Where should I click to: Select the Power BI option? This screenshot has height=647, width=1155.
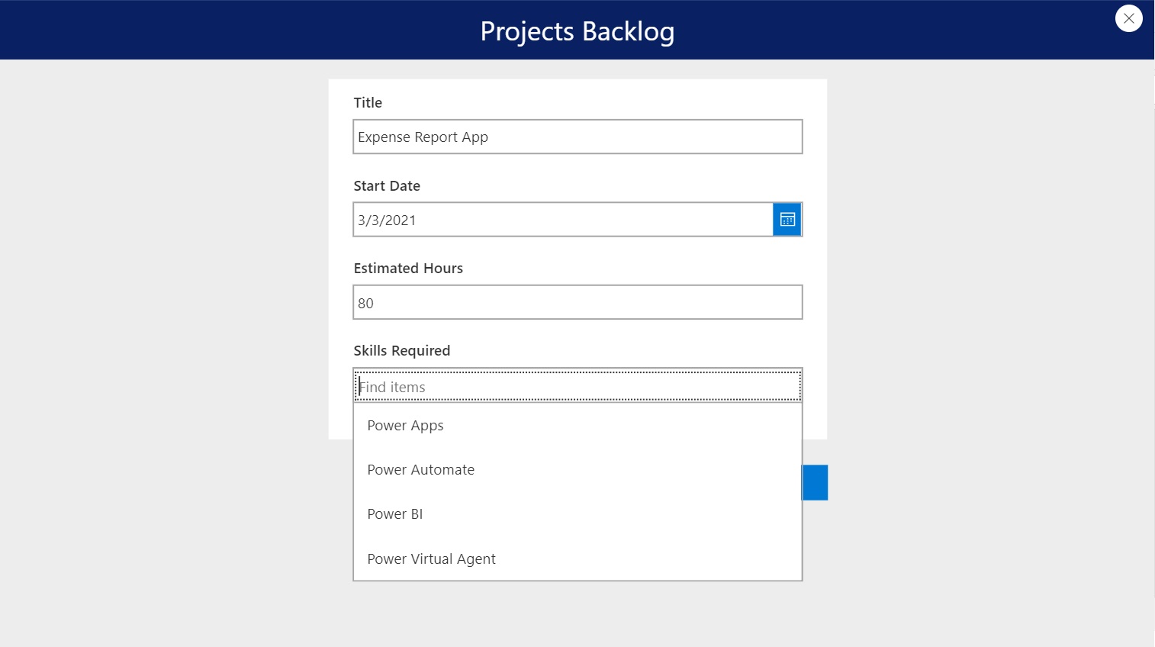pos(577,514)
